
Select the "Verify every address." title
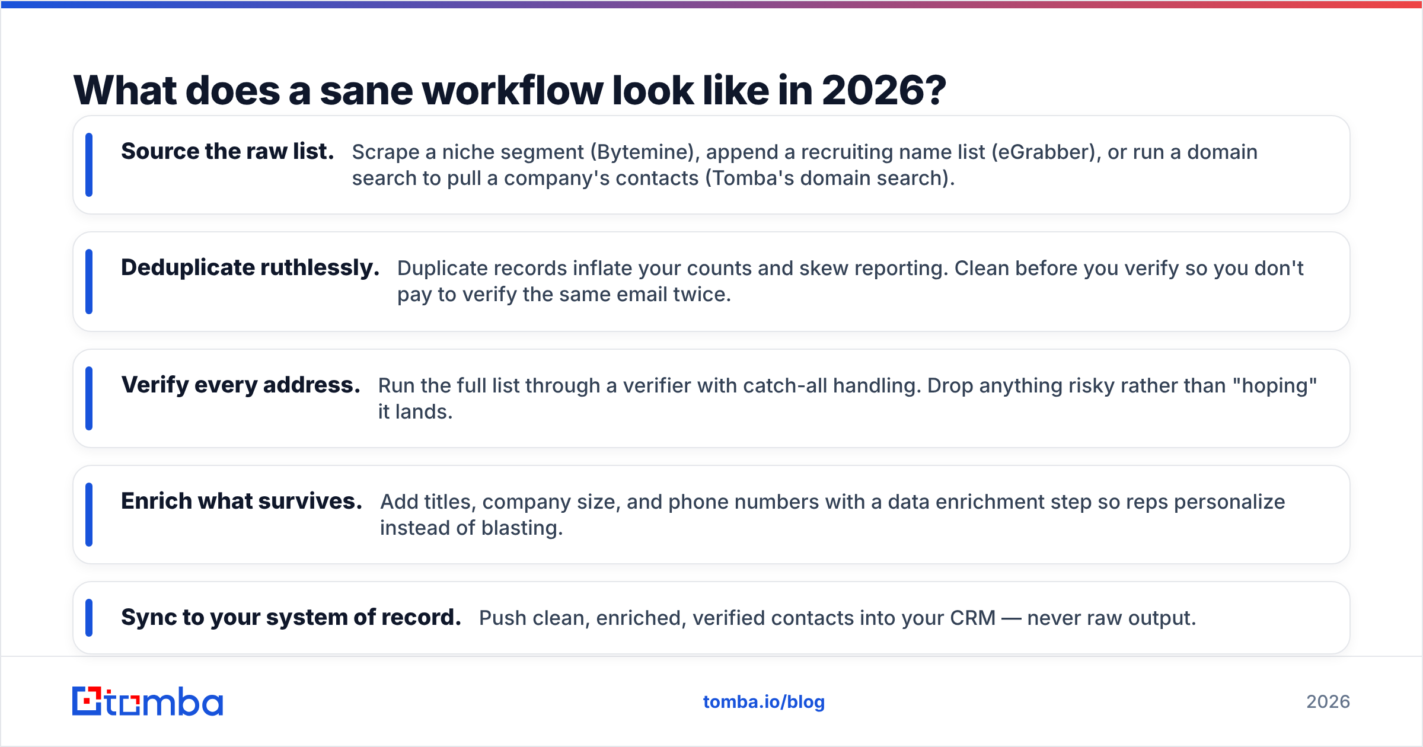241,385
